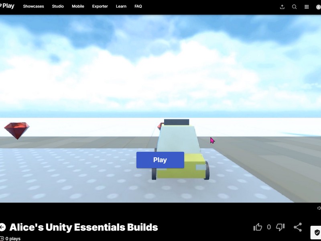The image size is (321, 241).
Task: Dislike the project with the thumbs down icon
Action: (x=280, y=227)
